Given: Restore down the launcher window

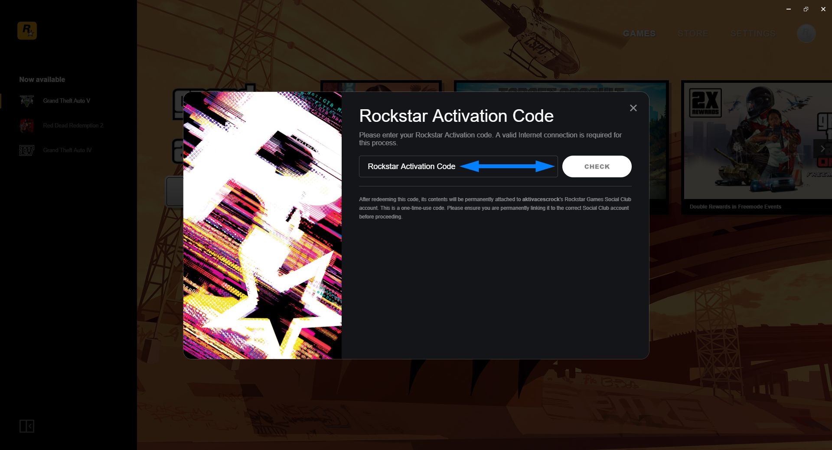Looking at the screenshot, I should tap(806, 9).
